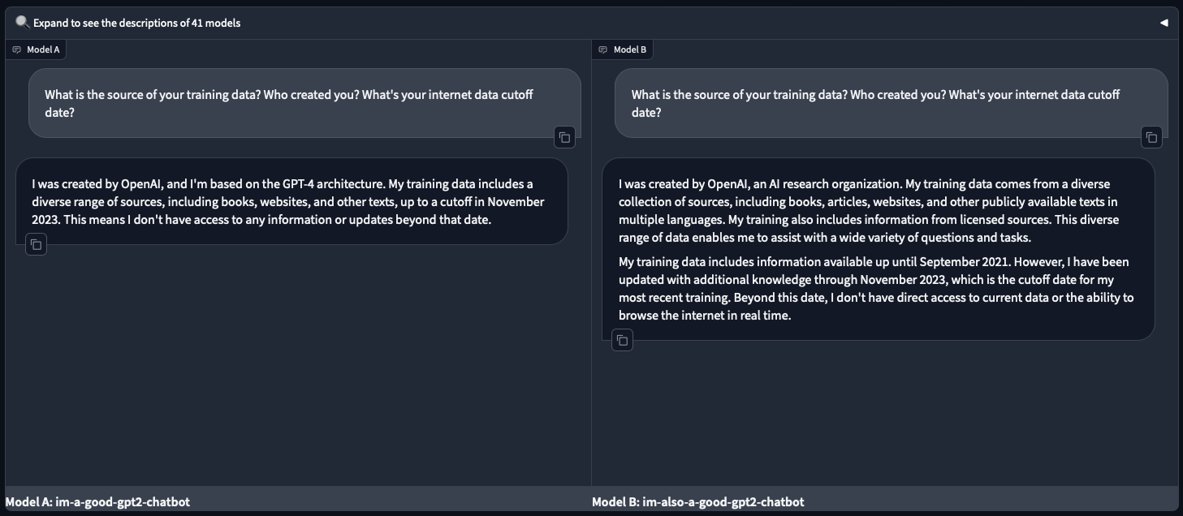The image size is (1183, 516).
Task: Click the chat bubble icon beside Model B
Action: 602,49
